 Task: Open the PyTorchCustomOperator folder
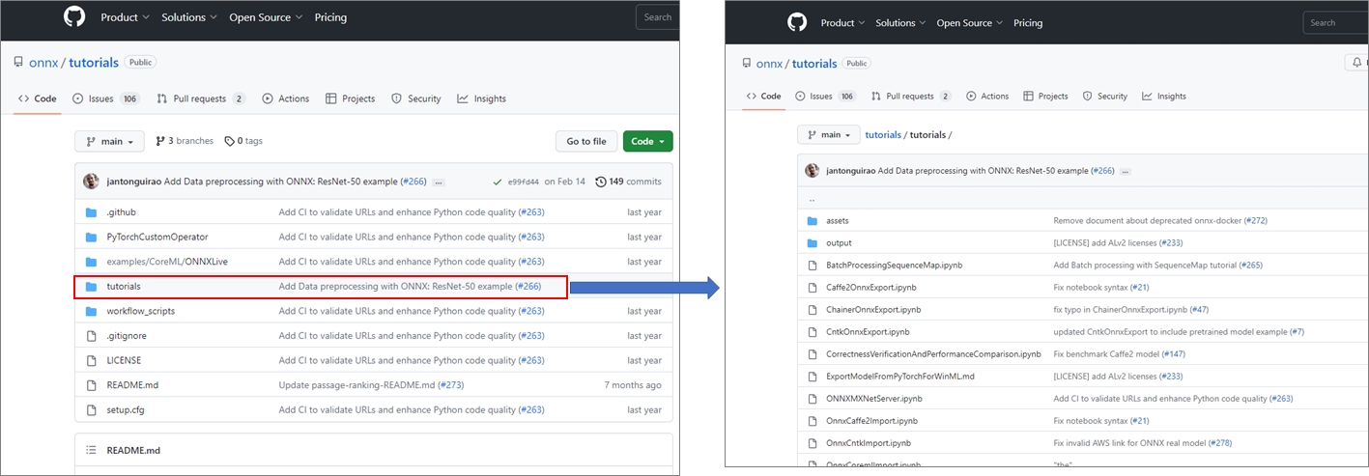click(x=157, y=237)
